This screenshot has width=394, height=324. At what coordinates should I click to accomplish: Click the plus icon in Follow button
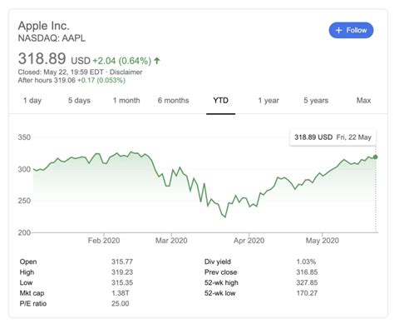tap(338, 30)
